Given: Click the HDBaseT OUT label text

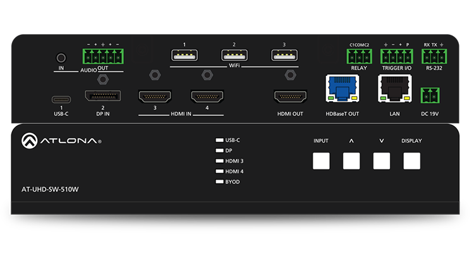Looking at the screenshot, I should pos(342,114).
